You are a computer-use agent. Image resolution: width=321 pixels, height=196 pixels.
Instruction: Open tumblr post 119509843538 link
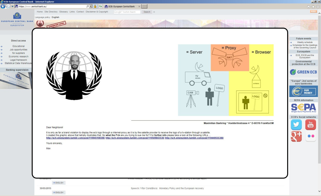[x=135, y=138]
